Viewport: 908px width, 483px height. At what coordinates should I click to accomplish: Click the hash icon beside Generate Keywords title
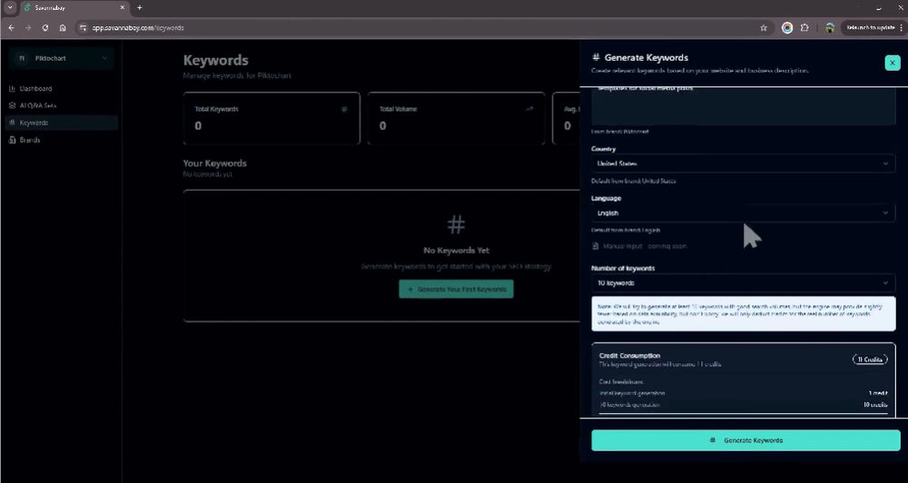(x=596, y=57)
